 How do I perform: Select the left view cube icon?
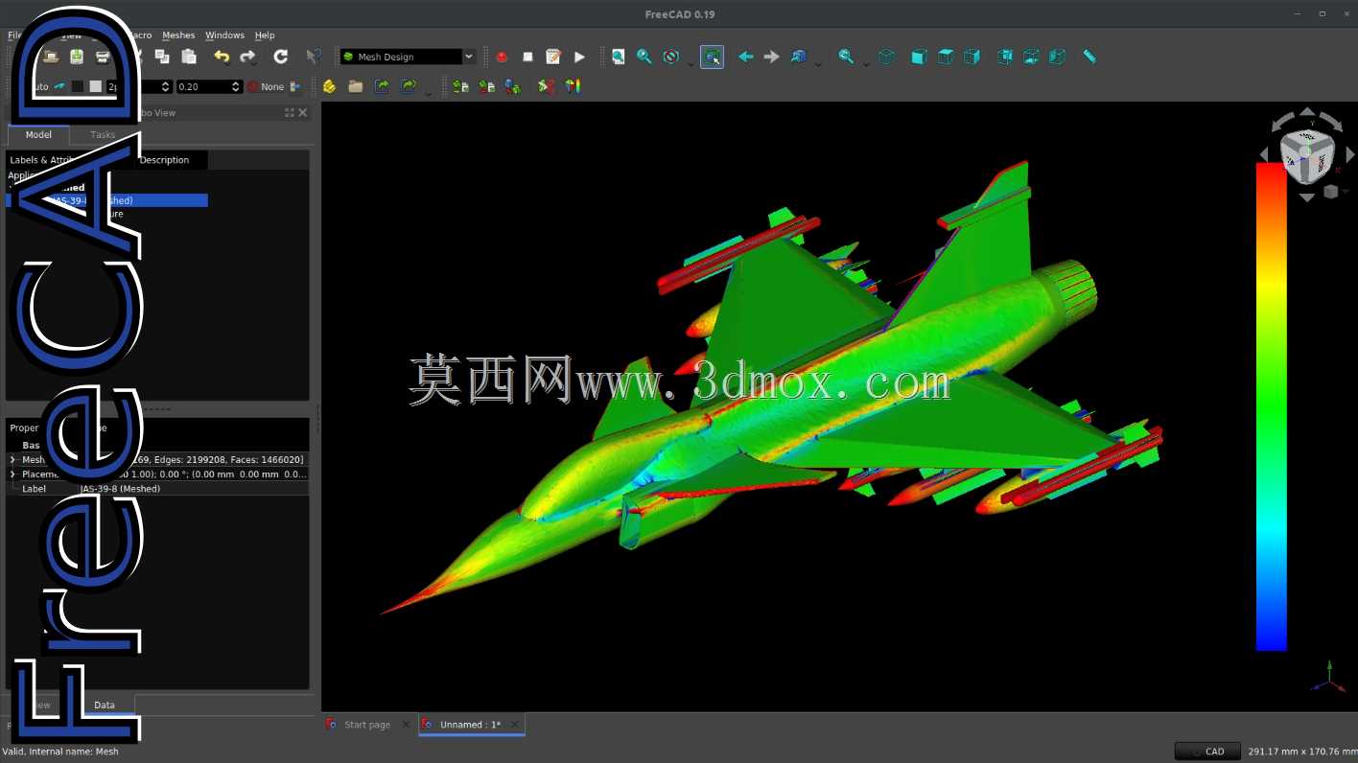(1057, 57)
